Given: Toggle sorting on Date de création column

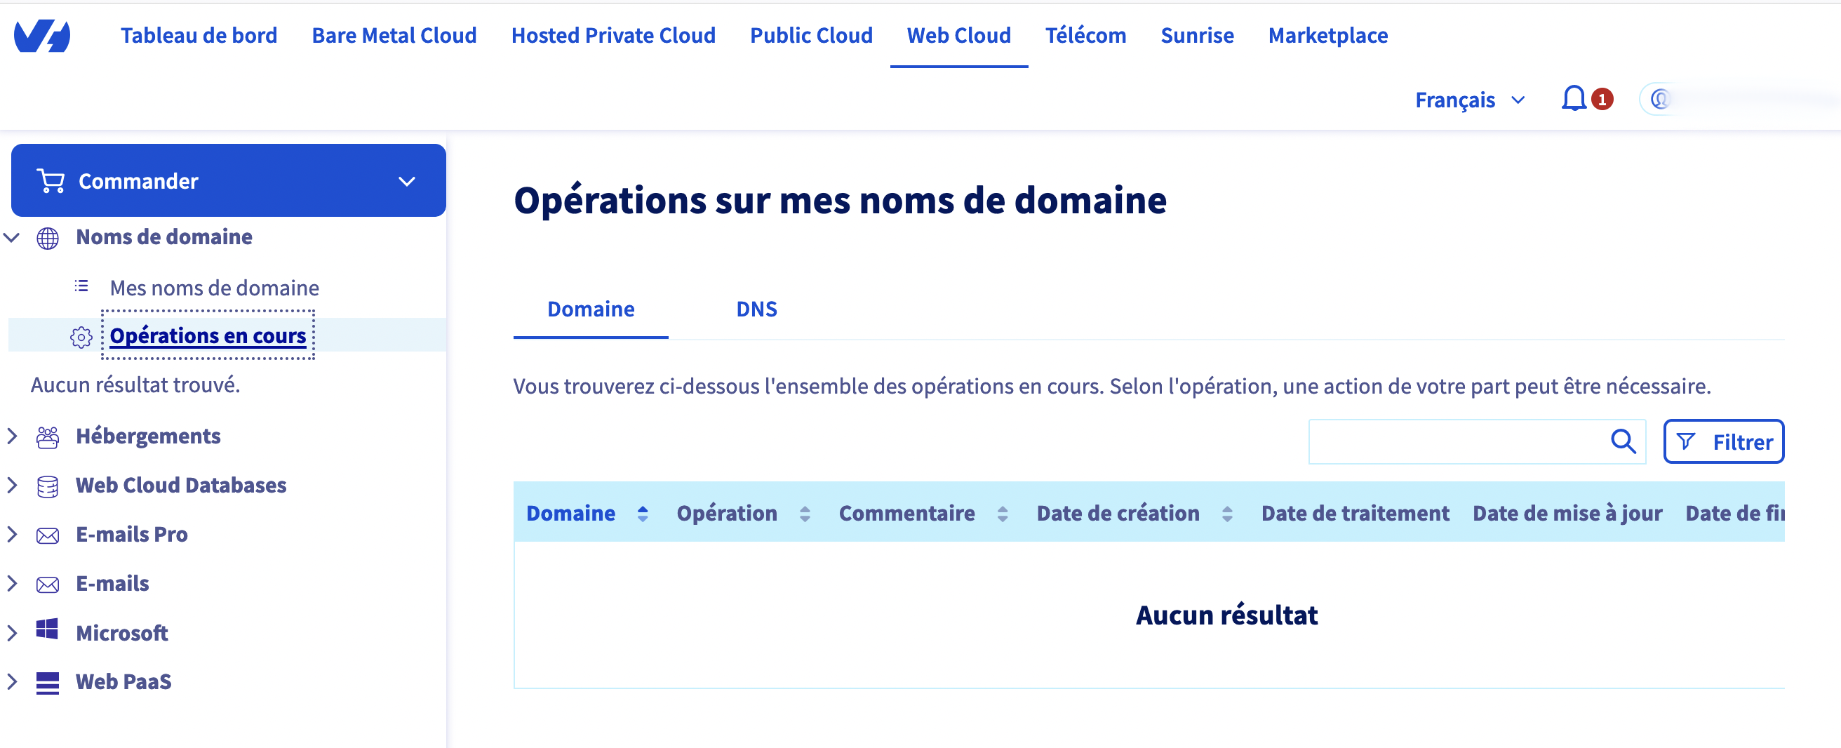Looking at the screenshot, I should click(x=1227, y=514).
